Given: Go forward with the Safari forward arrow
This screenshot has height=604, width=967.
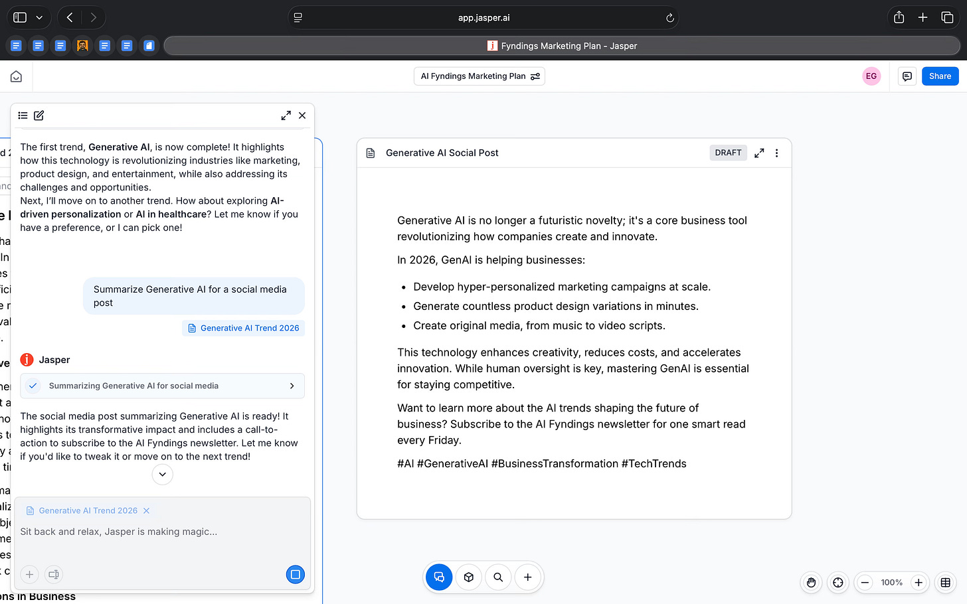Looking at the screenshot, I should [x=94, y=18].
